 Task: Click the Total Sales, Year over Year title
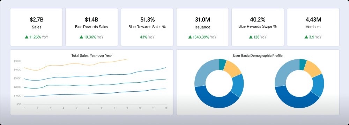coord(91,56)
